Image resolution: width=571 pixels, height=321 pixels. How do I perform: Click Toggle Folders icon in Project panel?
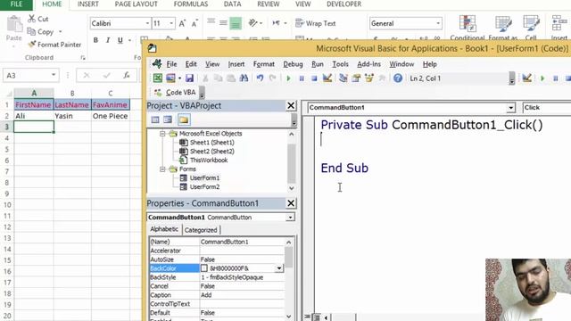click(x=184, y=119)
